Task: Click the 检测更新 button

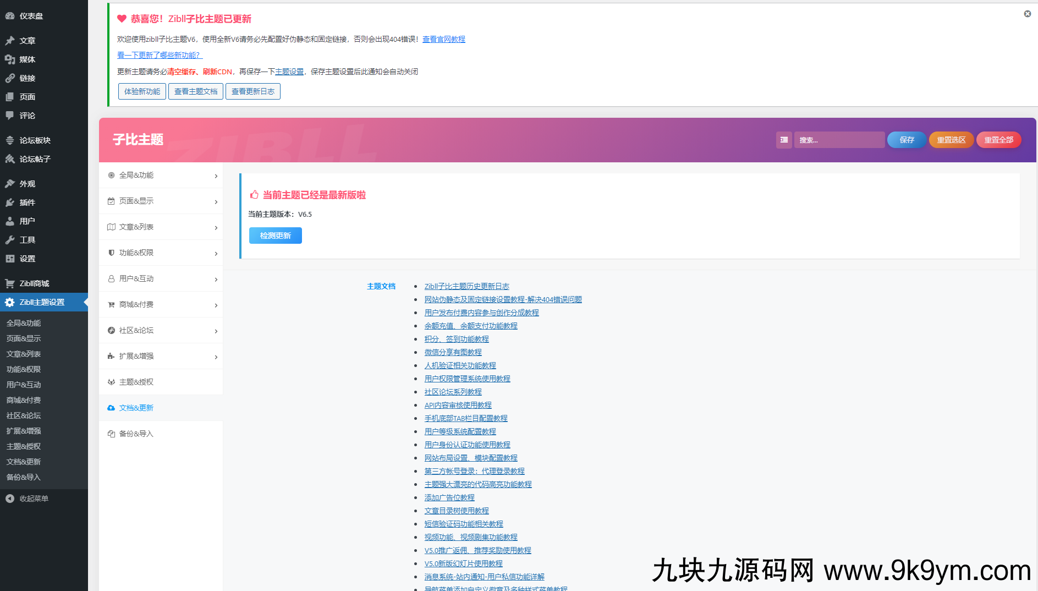Action: click(276, 236)
